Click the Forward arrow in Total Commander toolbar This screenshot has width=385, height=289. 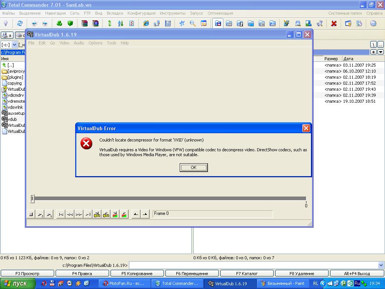pos(45,24)
